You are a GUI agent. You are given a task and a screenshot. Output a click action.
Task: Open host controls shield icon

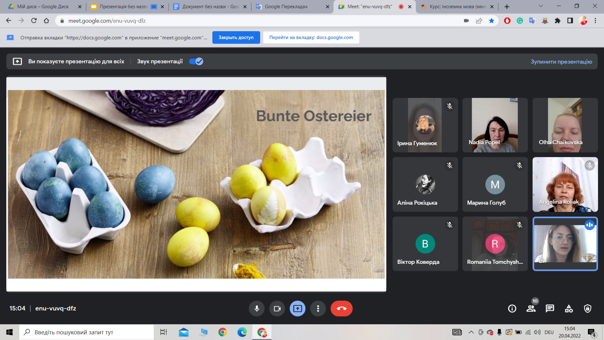(588, 308)
